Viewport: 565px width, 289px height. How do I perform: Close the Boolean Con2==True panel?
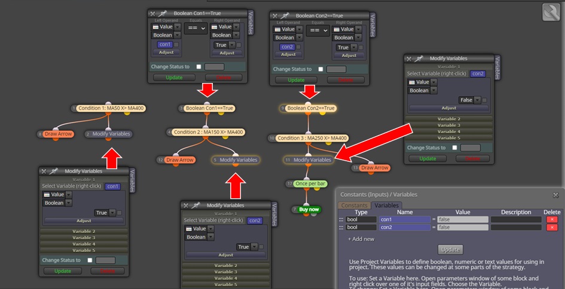[x=275, y=16]
